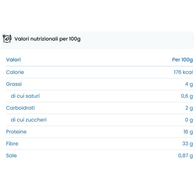Click the '176 kcal' value
The image size is (194, 194).
(183, 72)
